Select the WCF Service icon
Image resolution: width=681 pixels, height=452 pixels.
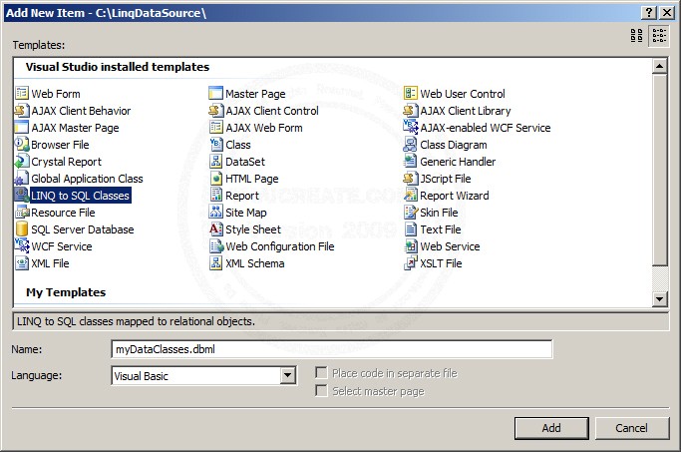coord(22,246)
